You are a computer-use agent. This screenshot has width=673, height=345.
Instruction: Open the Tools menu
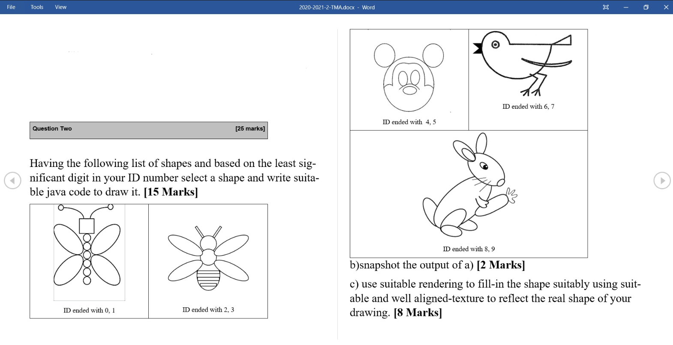[x=37, y=7]
